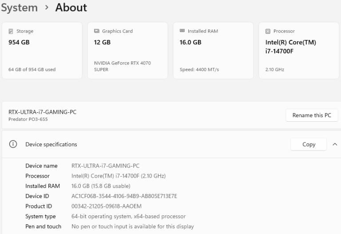The width and height of the screenshot is (341, 234).
Task: Click the System type 64-bit value
Action: coord(128,217)
